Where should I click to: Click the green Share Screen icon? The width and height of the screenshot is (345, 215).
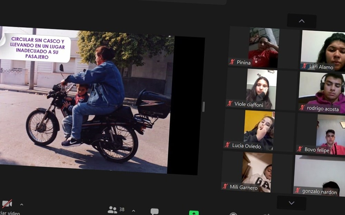(x=194, y=212)
